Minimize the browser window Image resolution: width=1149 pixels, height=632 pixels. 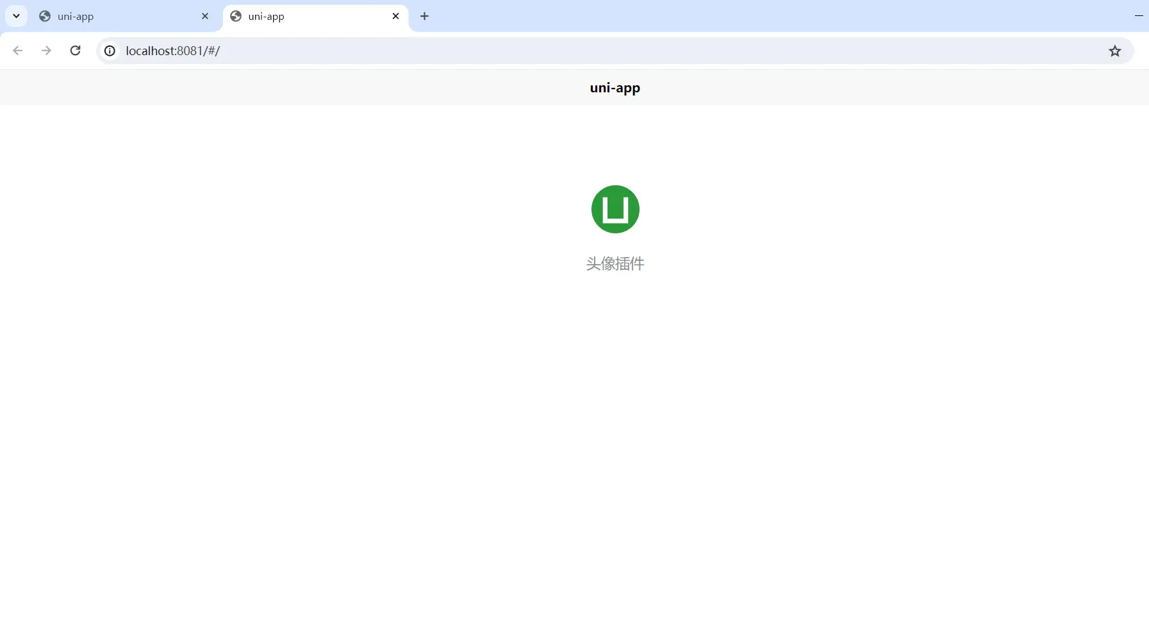point(1139,16)
